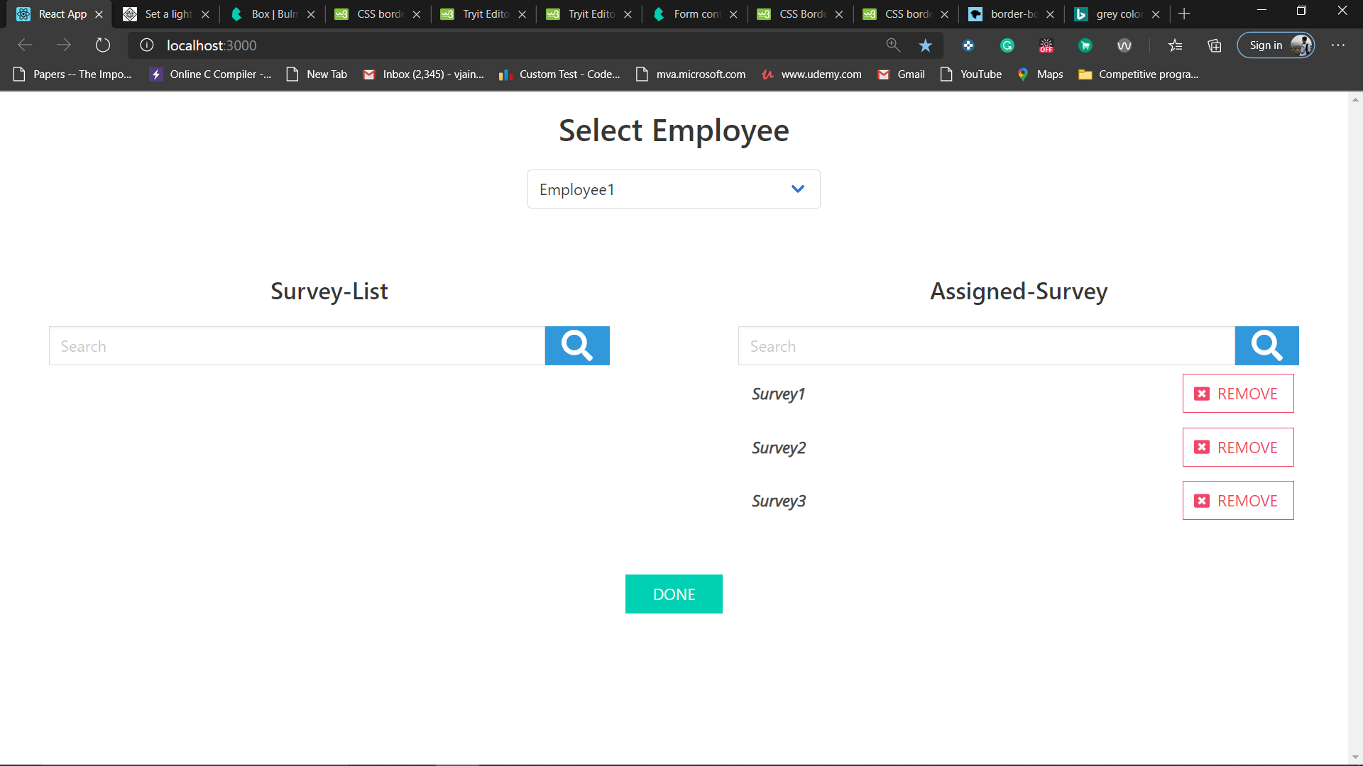Expand the Employee1 dropdown chevron
The height and width of the screenshot is (766, 1363).
point(797,189)
